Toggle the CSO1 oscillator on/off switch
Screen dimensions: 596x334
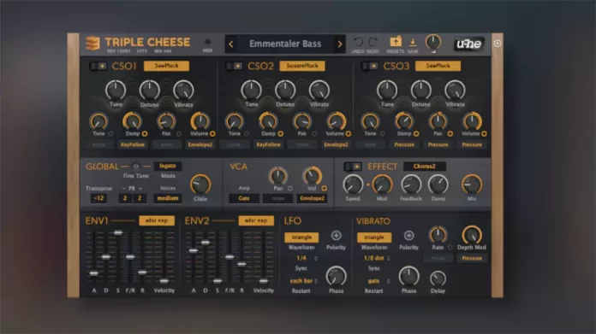click(x=98, y=66)
